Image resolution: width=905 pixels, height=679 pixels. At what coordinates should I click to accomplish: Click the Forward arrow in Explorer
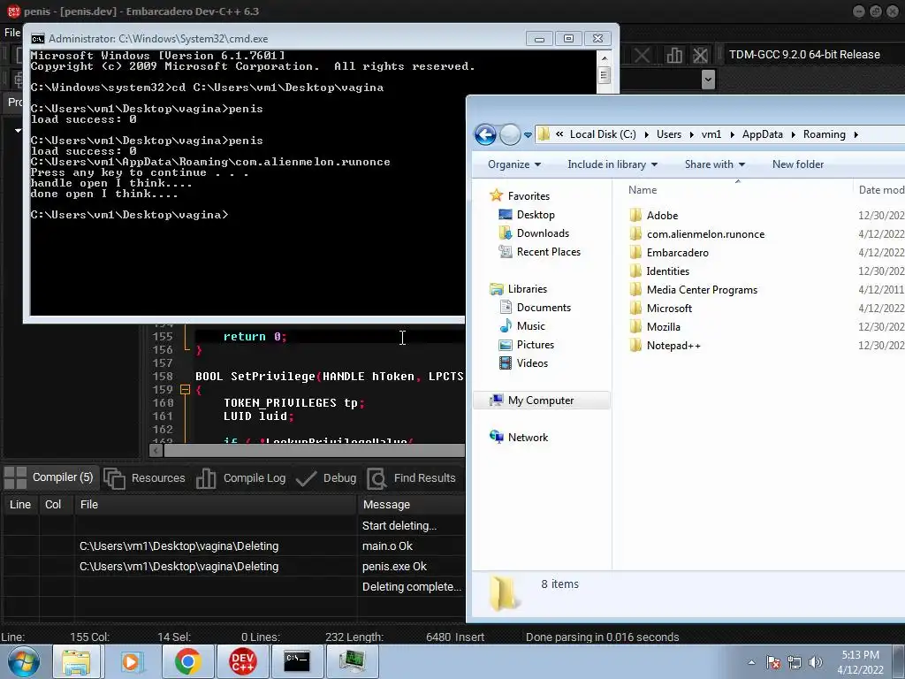tap(510, 134)
